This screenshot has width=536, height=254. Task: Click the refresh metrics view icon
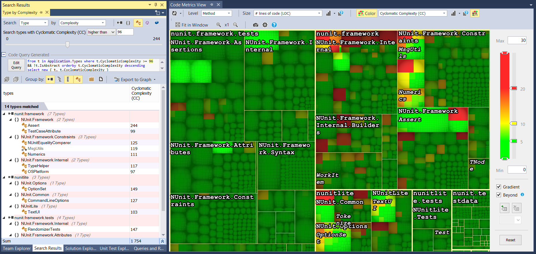click(x=174, y=13)
